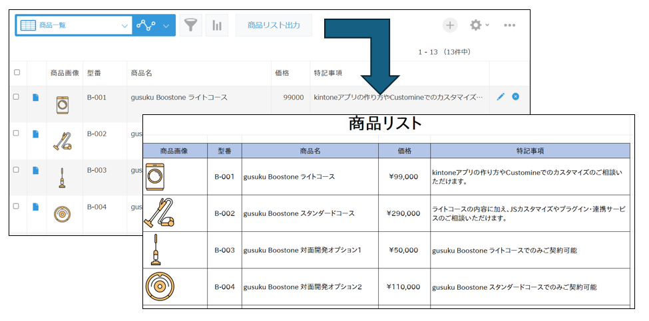The image size is (649, 321).
Task: Select B-004 cell in 商品リスト sheet
Action: click(225, 286)
